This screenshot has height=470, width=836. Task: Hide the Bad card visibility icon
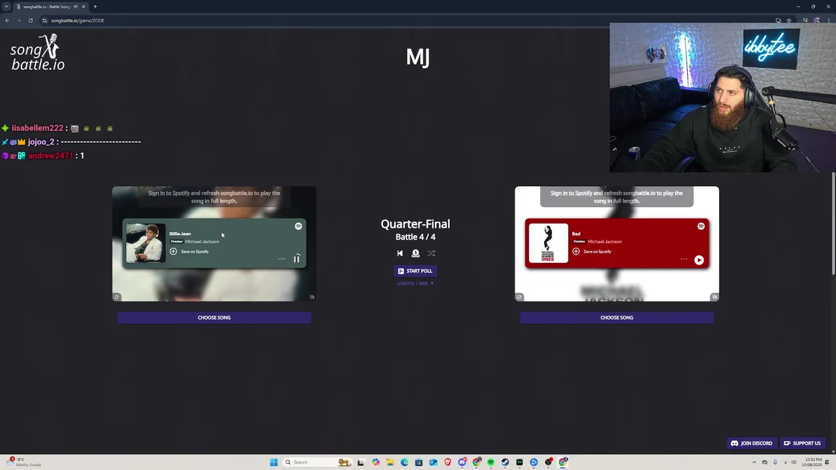[715, 297]
